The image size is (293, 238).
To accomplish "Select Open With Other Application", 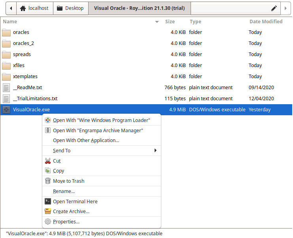I will coord(102,140).
